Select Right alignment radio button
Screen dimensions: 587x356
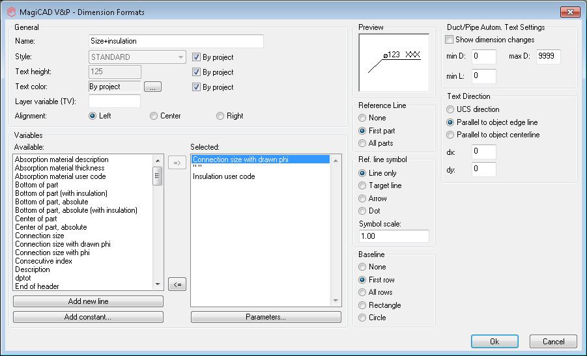pyautogui.click(x=220, y=116)
